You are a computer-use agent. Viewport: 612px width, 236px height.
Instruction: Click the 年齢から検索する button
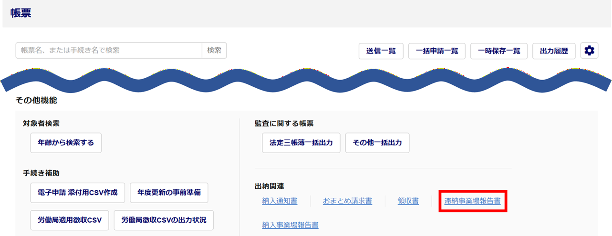point(66,143)
